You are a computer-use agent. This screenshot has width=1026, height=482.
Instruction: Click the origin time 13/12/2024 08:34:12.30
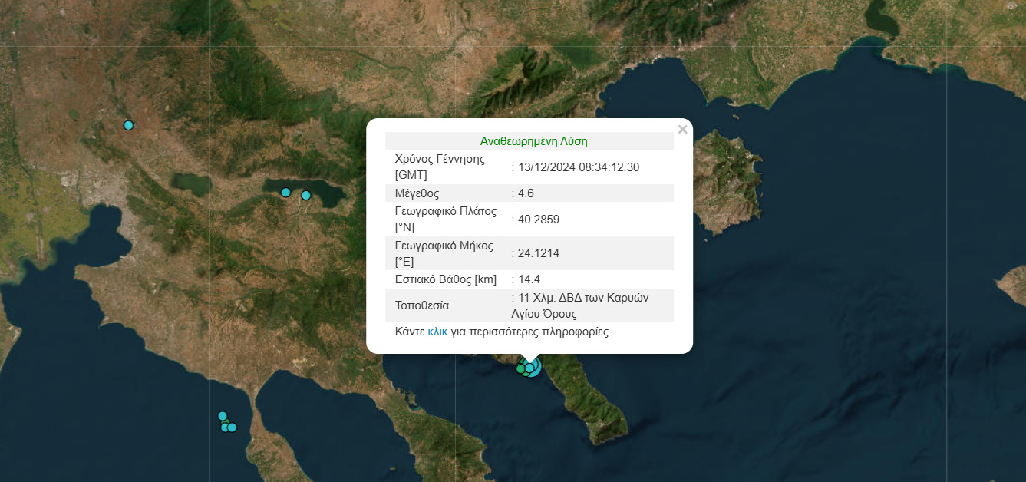(x=579, y=167)
